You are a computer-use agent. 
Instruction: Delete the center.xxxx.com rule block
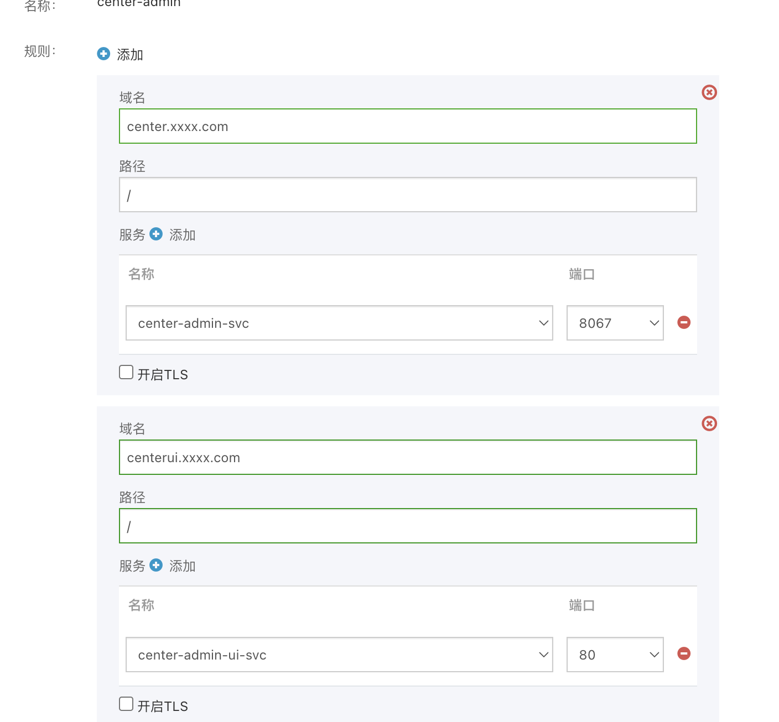pos(709,92)
